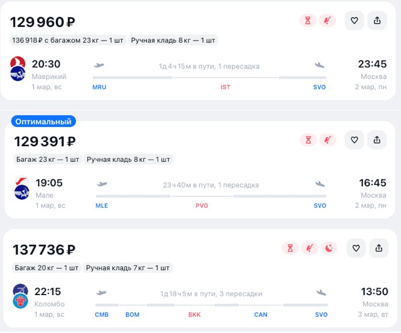
Task: Share the 137 736 ₽ Colombo ticket
Action: [x=379, y=248]
